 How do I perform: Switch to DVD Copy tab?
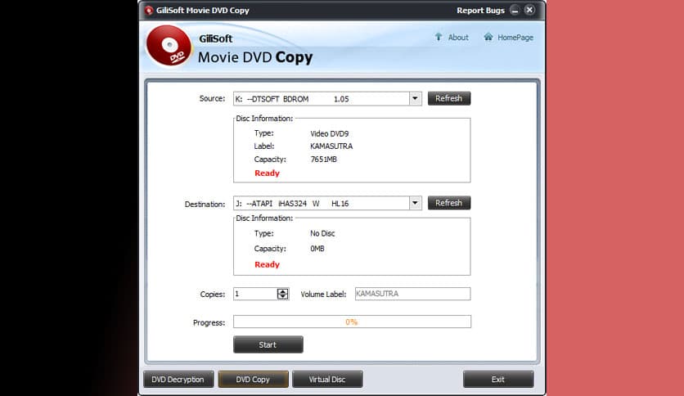(x=253, y=380)
